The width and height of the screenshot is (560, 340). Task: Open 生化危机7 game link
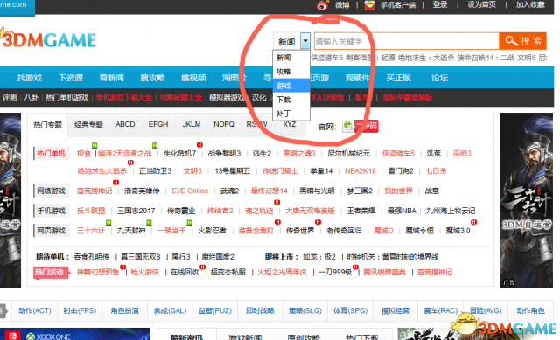coord(179,154)
